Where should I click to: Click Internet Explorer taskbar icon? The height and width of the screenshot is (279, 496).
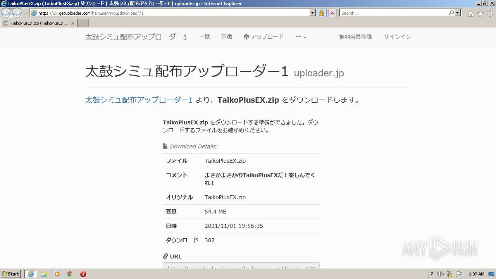point(31,274)
